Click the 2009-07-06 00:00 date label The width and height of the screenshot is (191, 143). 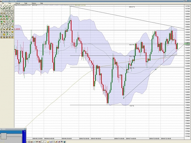(96, 138)
